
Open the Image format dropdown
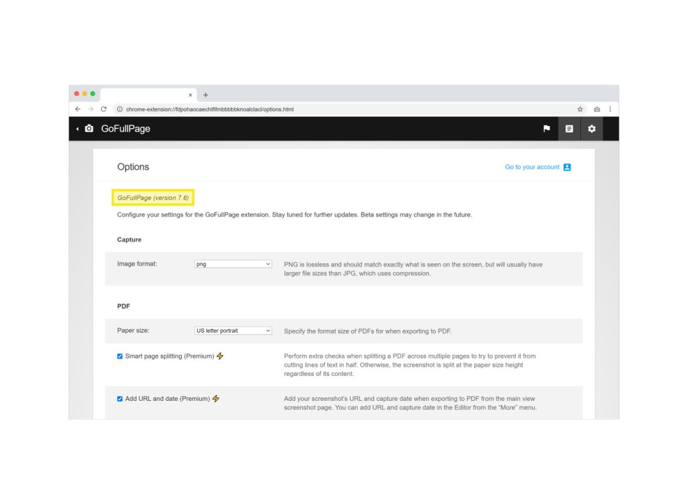click(233, 264)
